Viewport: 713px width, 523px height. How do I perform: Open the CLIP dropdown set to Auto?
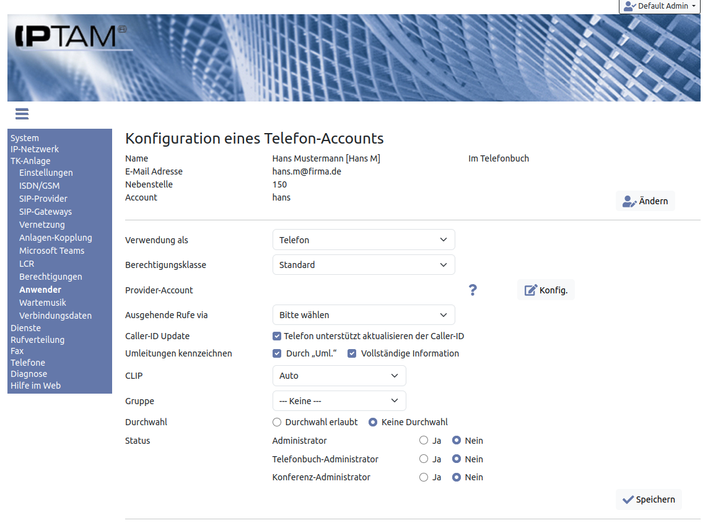(339, 376)
